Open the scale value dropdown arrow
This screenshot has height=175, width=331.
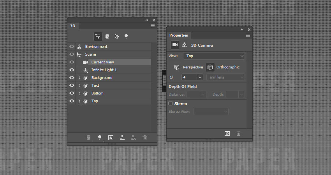point(200,77)
